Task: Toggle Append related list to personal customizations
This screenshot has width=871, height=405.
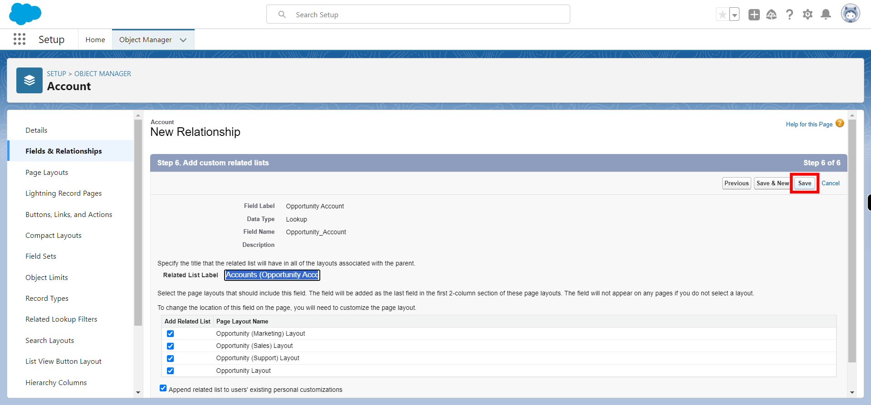Action: click(163, 388)
